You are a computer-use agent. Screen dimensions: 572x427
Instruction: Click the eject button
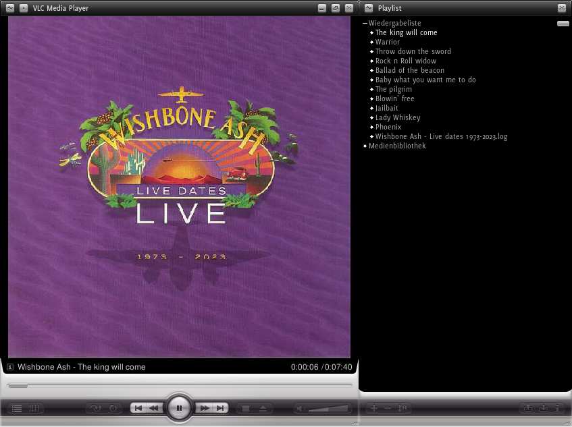(263, 408)
